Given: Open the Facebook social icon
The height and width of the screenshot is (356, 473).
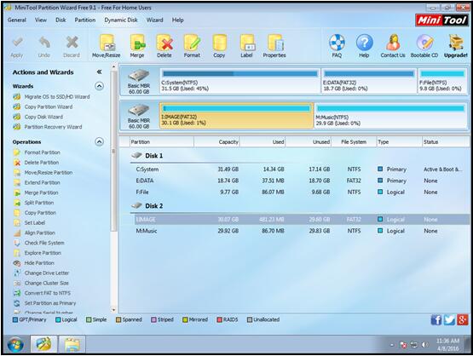Looking at the screenshot, I should (436, 320).
